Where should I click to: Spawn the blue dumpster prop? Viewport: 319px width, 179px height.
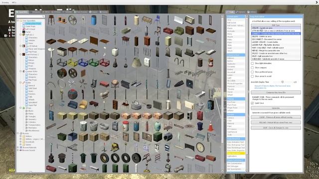pos(73,137)
